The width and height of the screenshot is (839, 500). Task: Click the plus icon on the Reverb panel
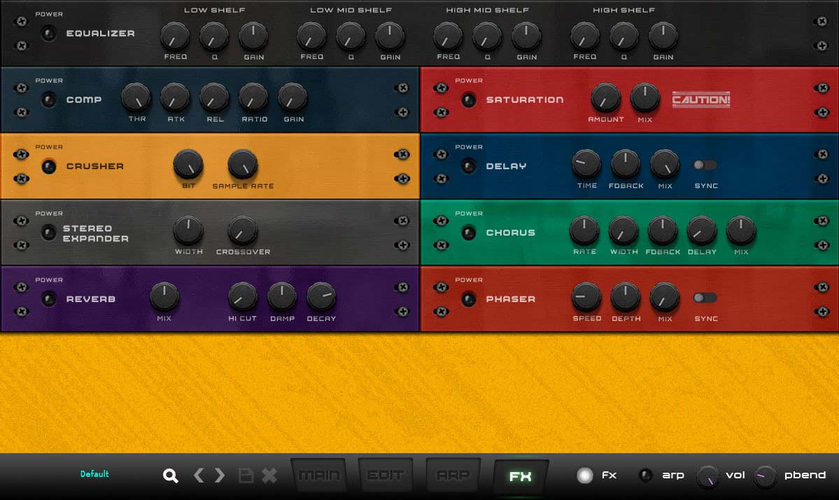pos(403,311)
